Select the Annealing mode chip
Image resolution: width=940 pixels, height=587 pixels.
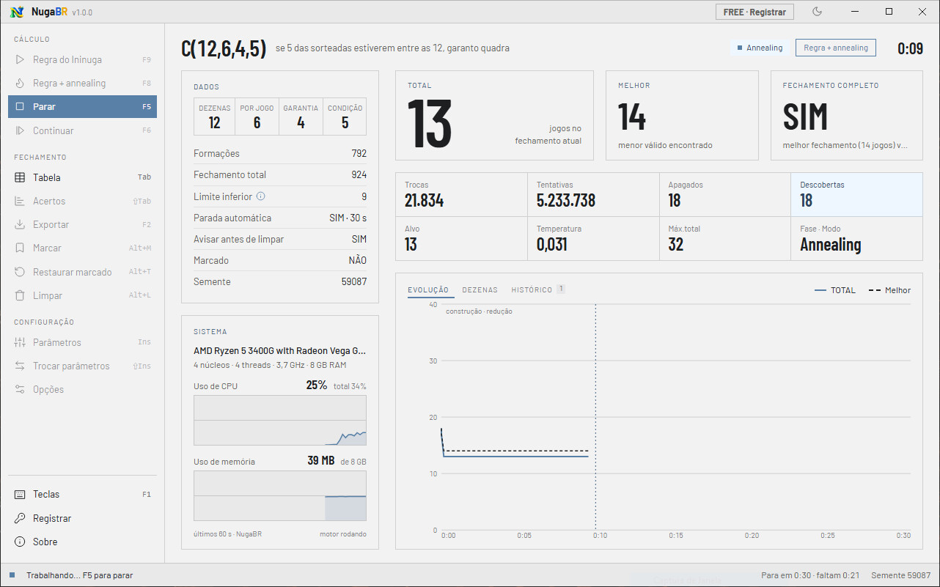coord(760,48)
